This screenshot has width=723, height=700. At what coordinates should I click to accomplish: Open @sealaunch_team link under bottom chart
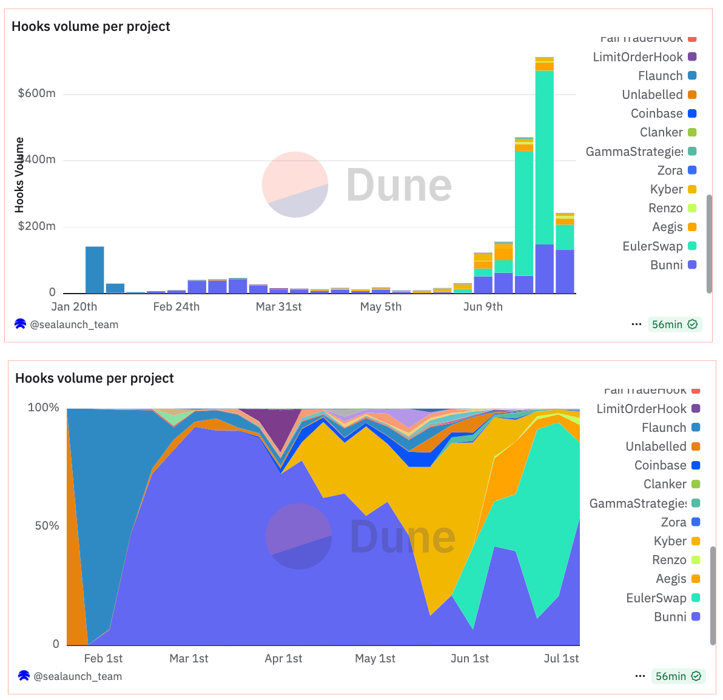click(78, 676)
